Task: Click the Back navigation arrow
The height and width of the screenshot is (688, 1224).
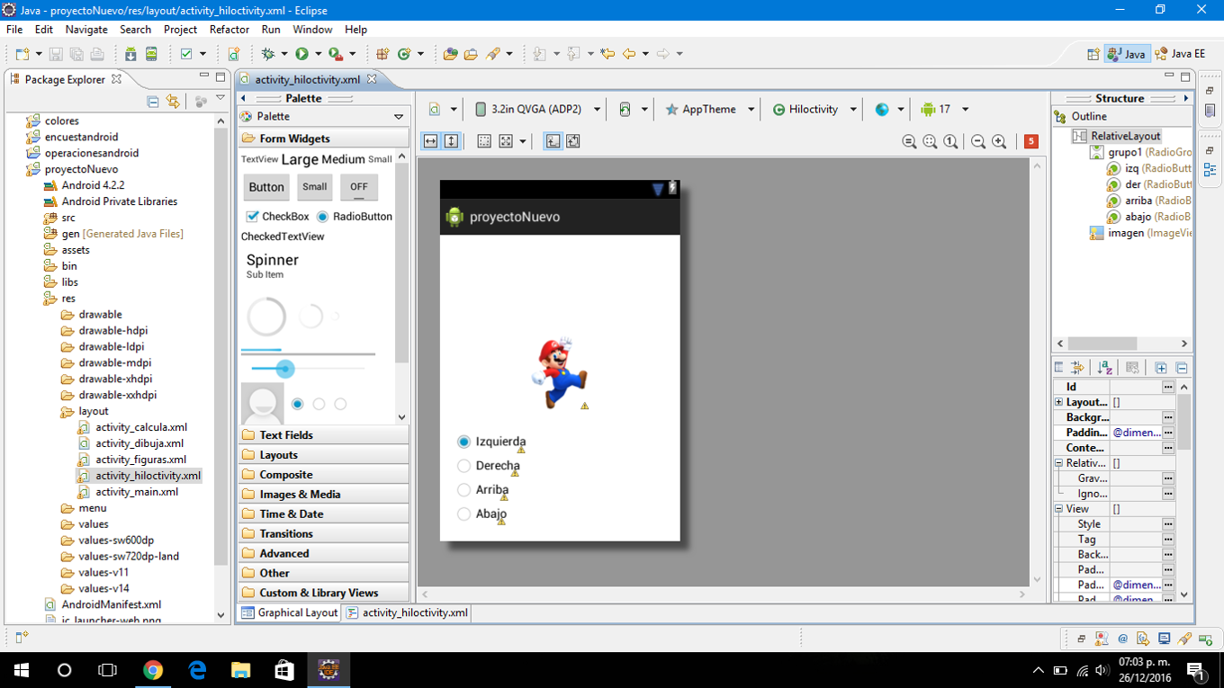Action: (x=629, y=54)
